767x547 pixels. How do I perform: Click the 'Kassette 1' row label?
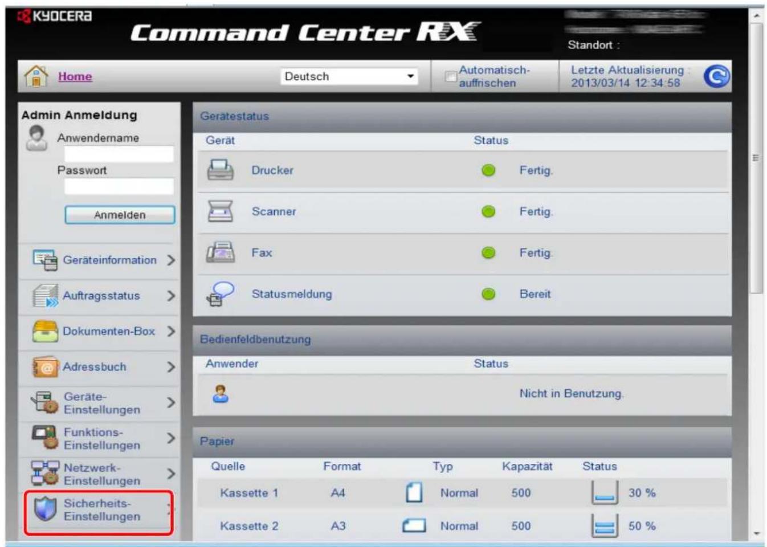(x=249, y=493)
